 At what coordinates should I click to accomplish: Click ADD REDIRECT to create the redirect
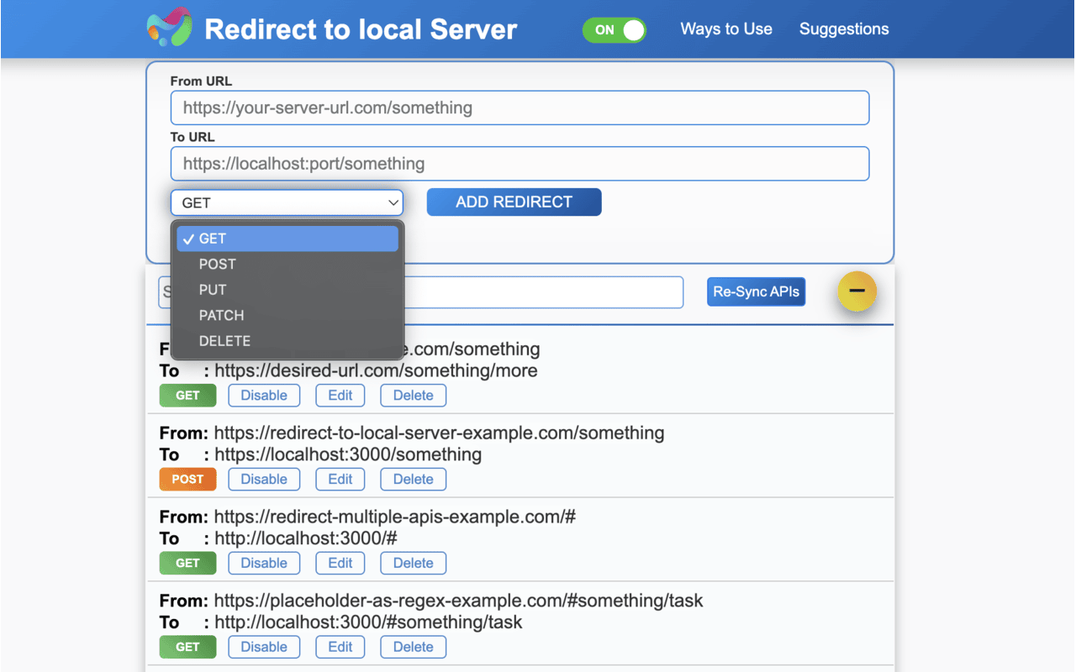coord(514,202)
